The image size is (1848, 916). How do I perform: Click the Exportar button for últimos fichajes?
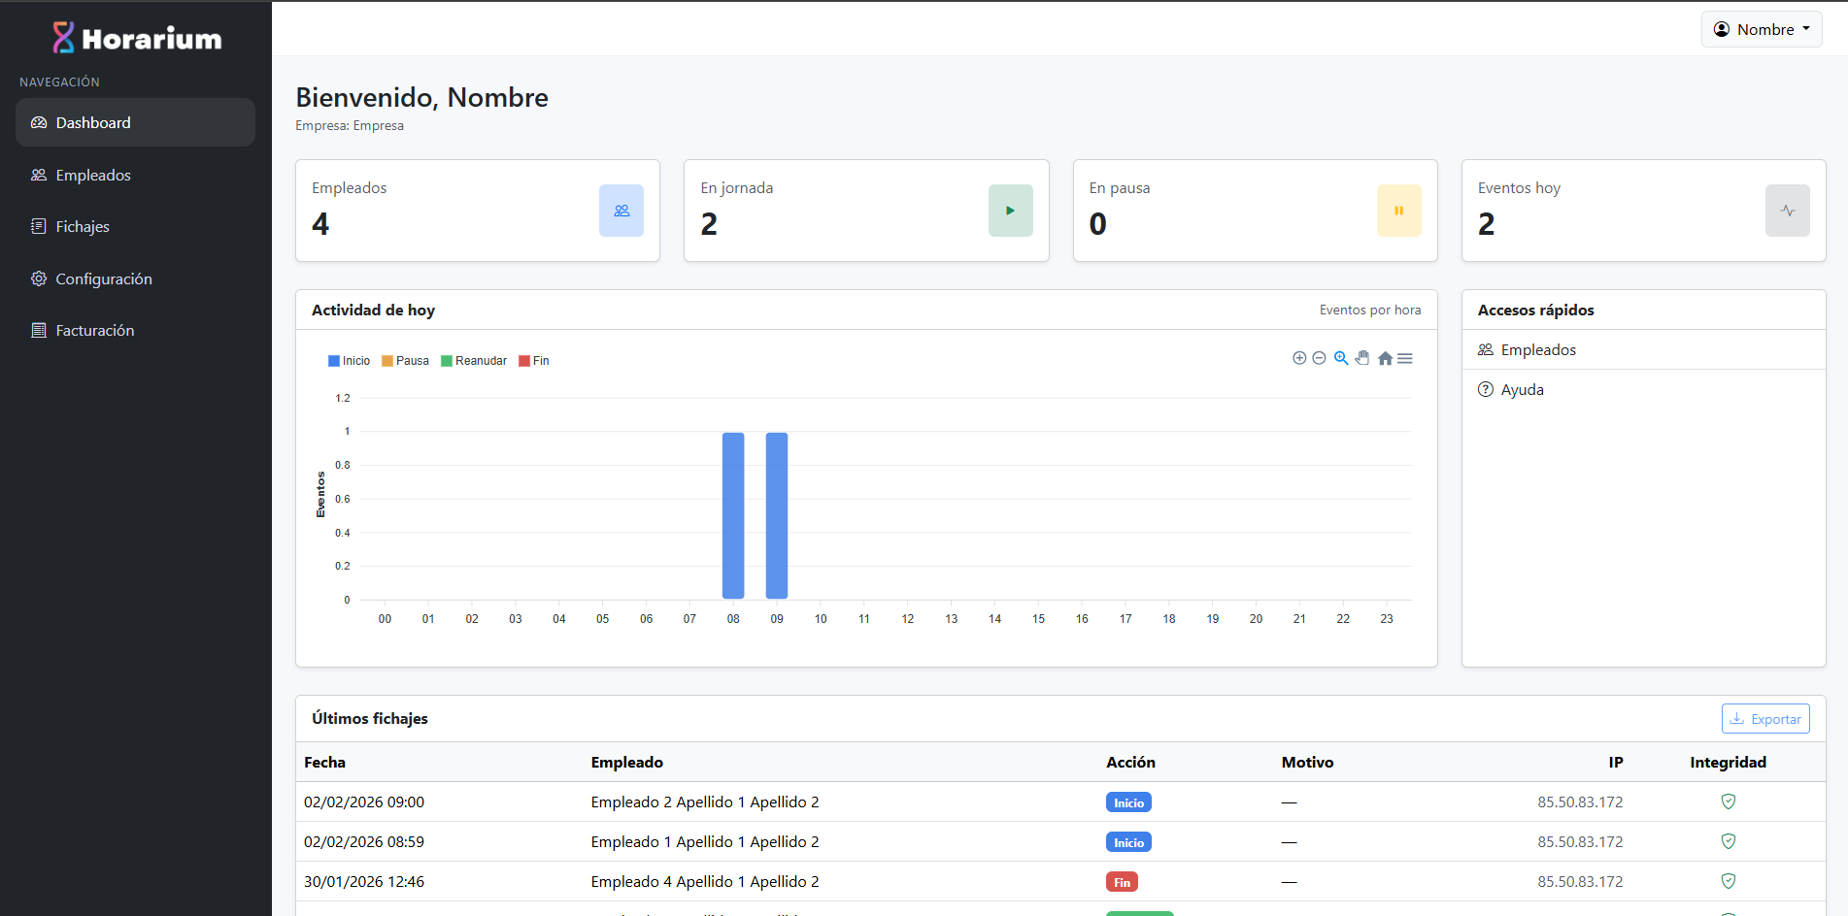coord(1764,718)
